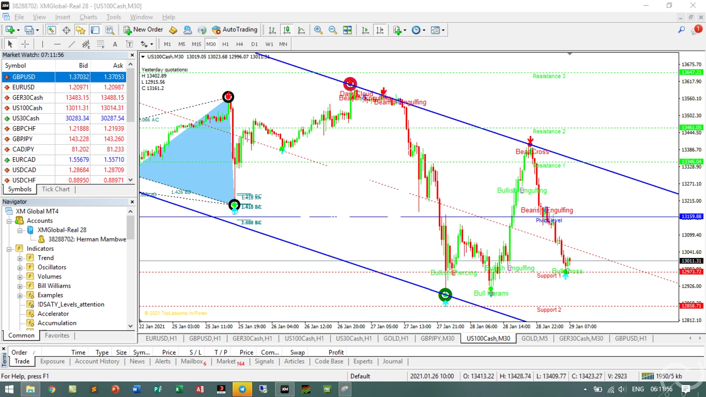Click the New Order button
The image size is (706, 397).
pyautogui.click(x=143, y=30)
